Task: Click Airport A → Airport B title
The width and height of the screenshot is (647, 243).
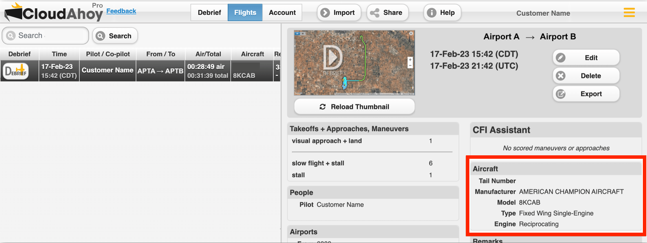Action: point(529,37)
